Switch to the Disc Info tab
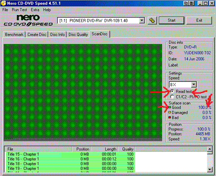 58,34
